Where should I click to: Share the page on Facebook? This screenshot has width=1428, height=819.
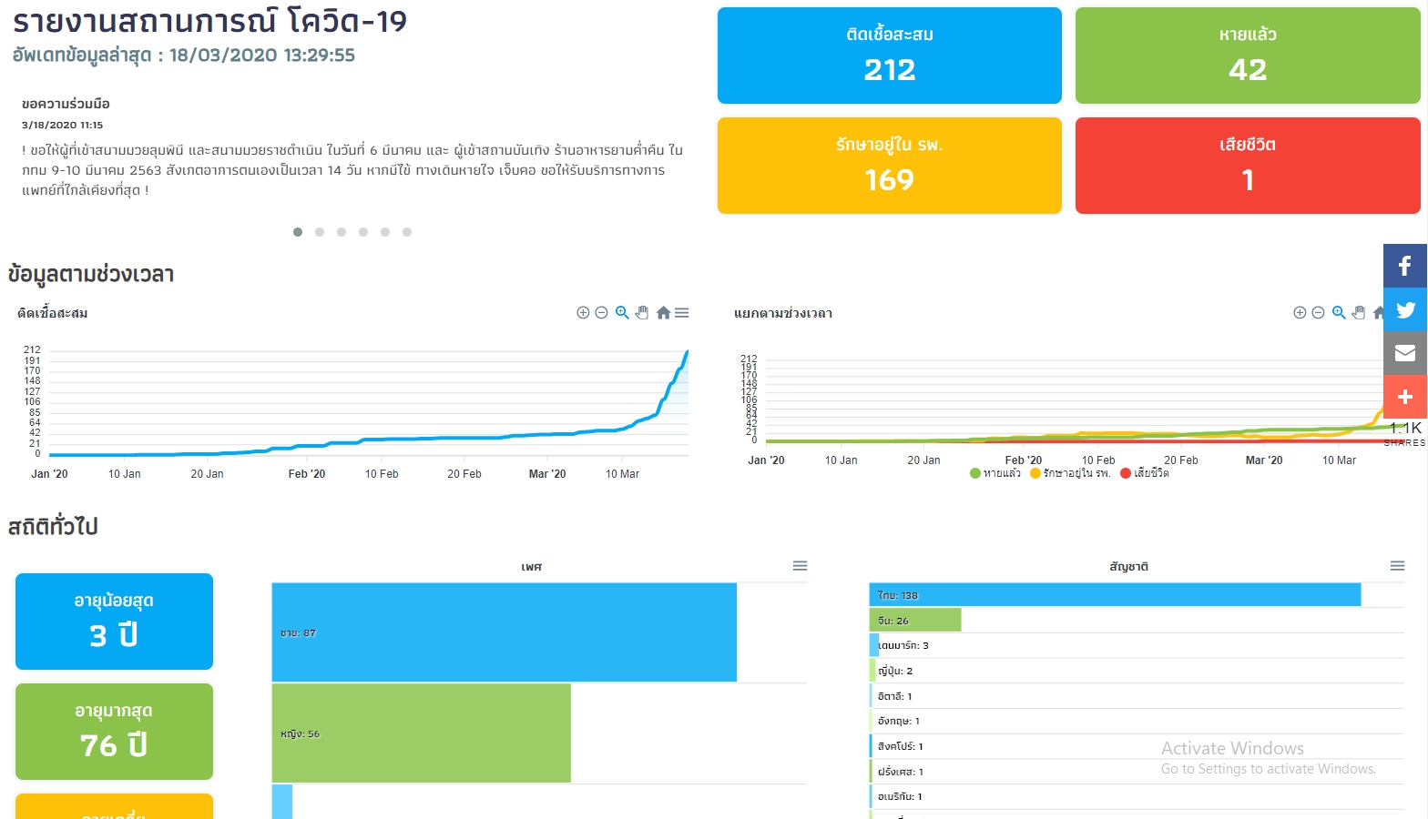pyautogui.click(x=1405, y=266)
